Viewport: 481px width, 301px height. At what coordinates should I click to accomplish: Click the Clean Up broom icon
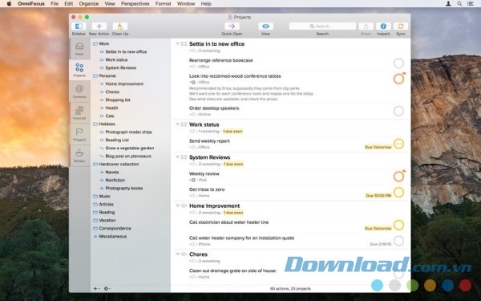click(120, 26)
